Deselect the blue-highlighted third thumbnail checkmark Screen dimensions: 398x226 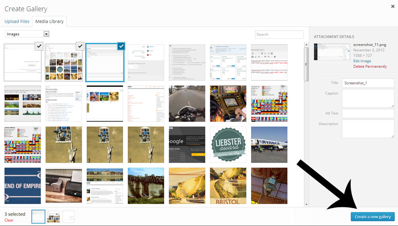[x=121, y=47]
